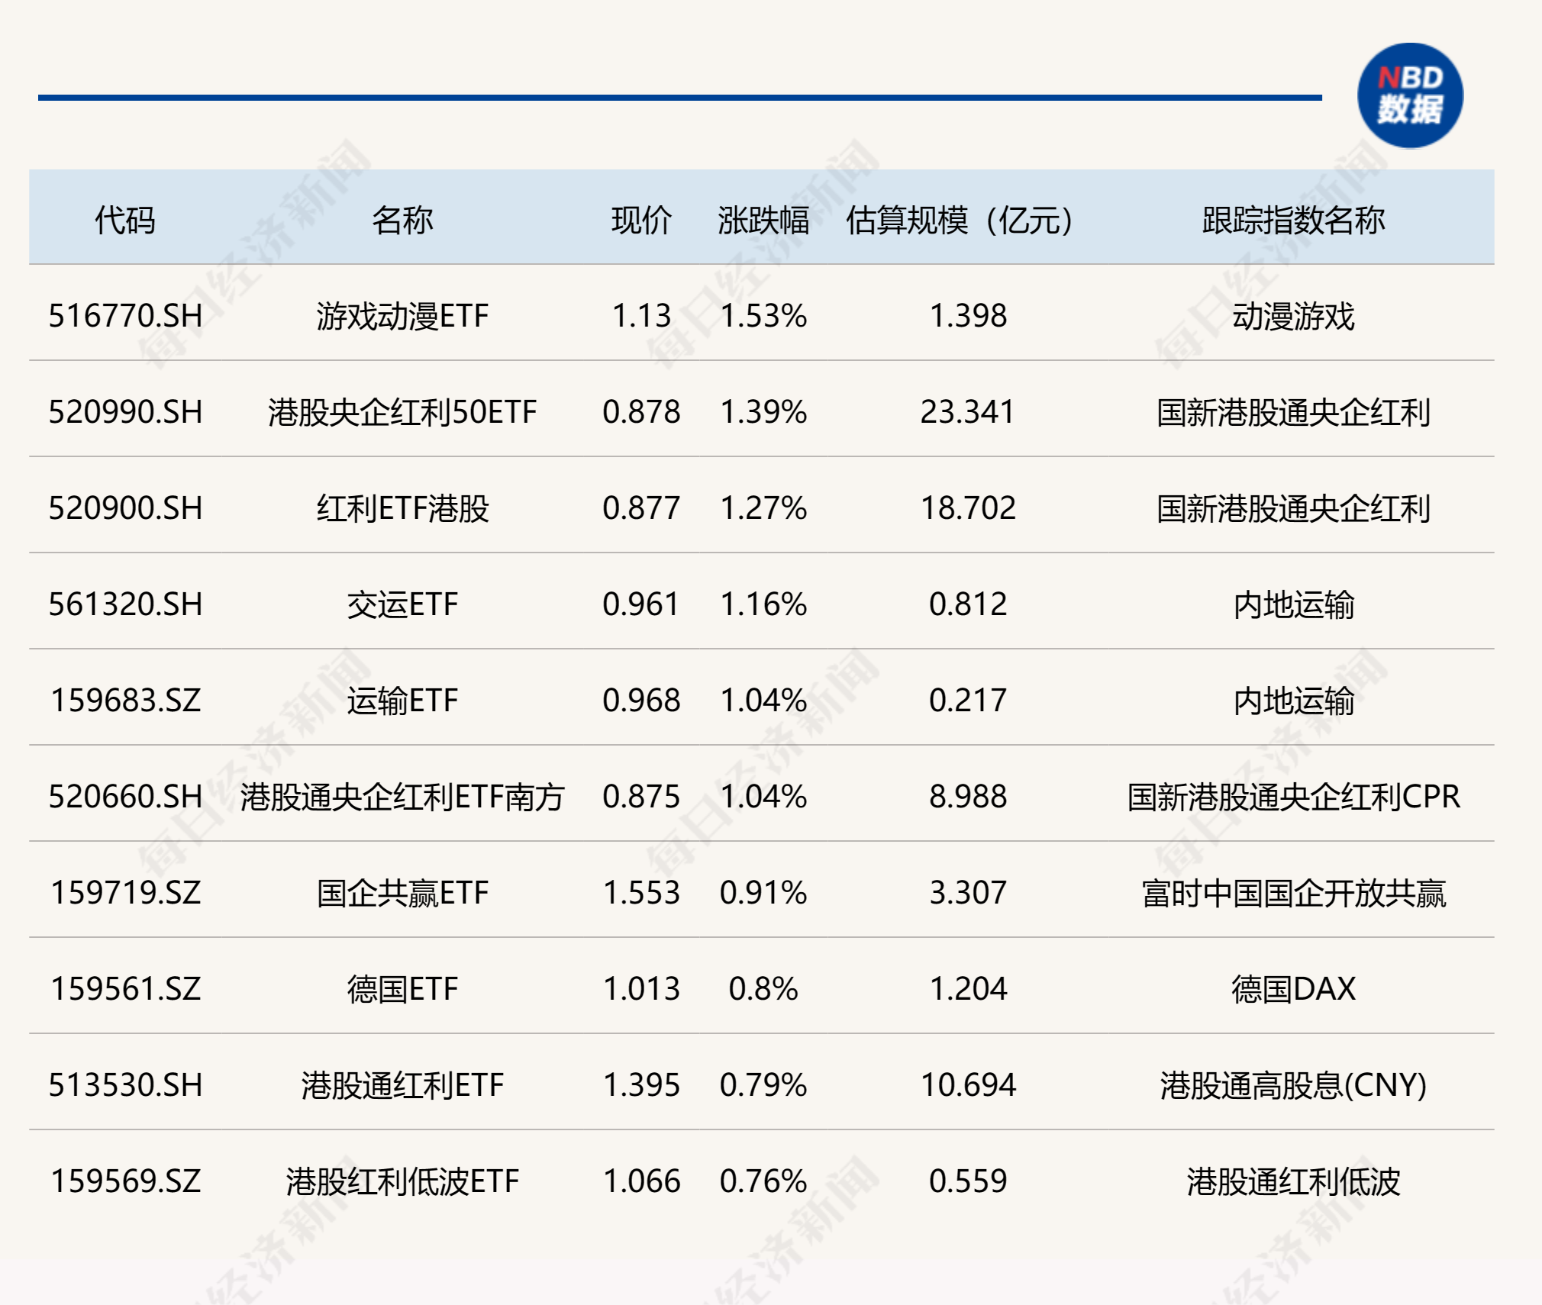The height and width of the screenshot is (1305, 1542).
Task: Select code 513530.SH
Action: (x=125, y=1085)
